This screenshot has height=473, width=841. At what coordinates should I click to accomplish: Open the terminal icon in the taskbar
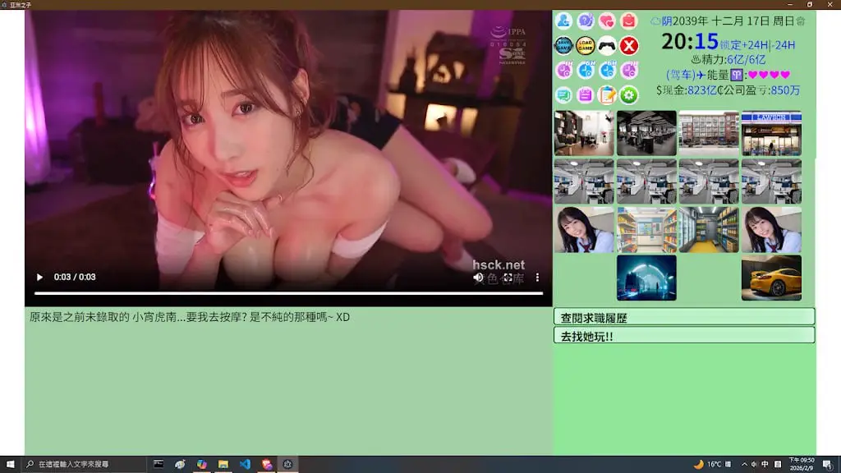[x=159, y=464]
